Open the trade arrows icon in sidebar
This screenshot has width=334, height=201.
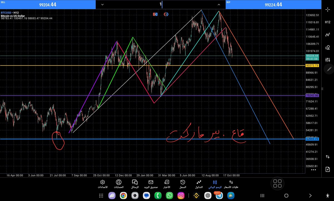(327, 157)
